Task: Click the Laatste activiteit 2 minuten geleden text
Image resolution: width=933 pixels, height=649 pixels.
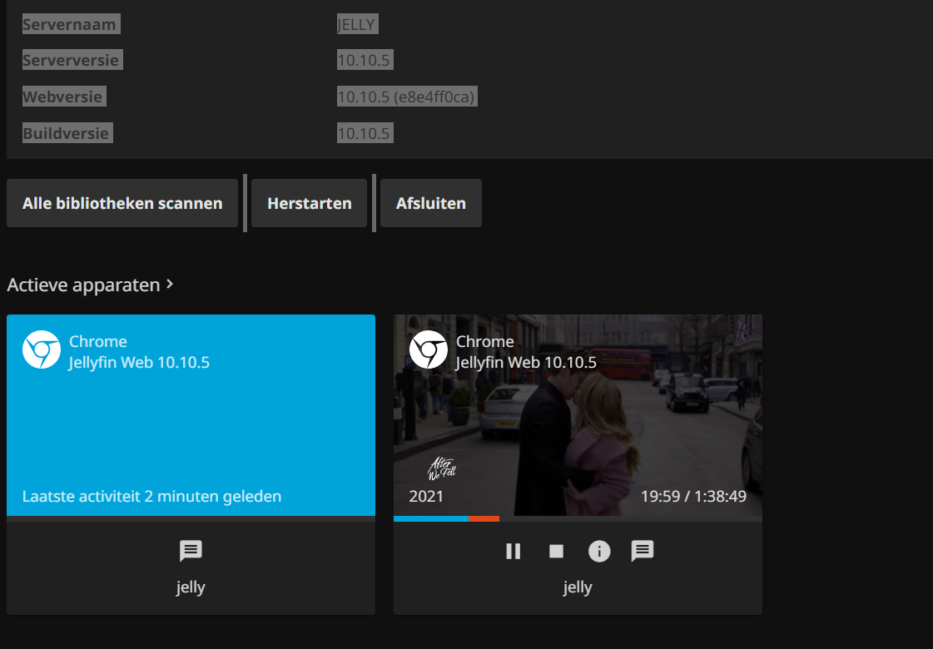Action: click(151, 497)
